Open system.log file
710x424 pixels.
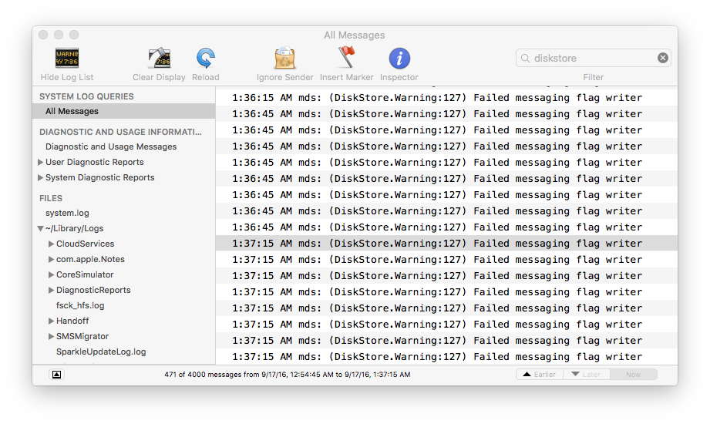67,213
